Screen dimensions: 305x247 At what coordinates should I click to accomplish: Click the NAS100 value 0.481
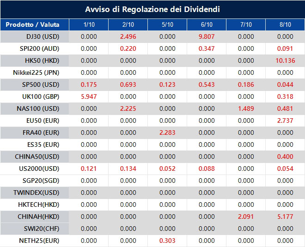pyautogui.click(x=285, y=108)
